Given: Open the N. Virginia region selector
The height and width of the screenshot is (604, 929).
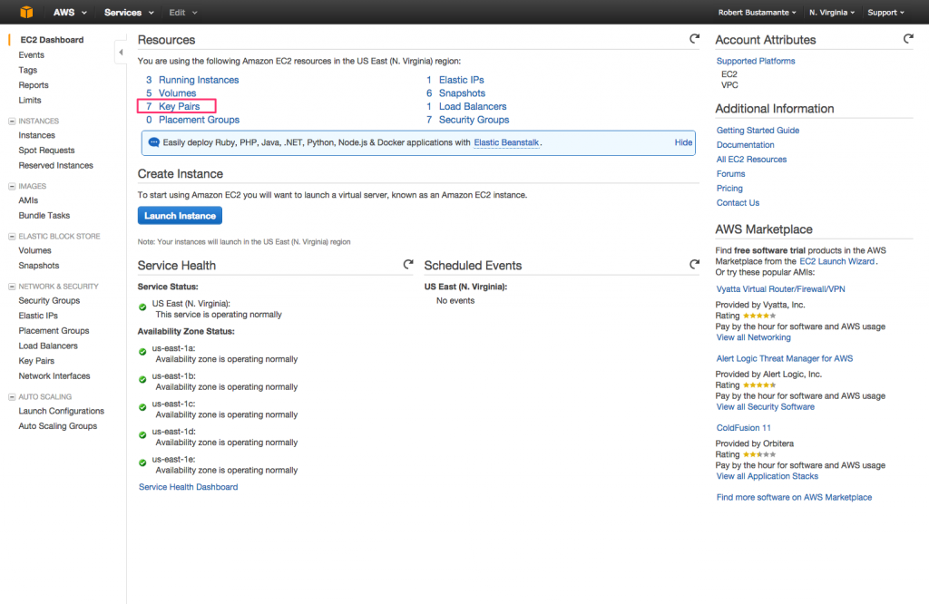Looking at the screenshot, I should pos(832,12).
